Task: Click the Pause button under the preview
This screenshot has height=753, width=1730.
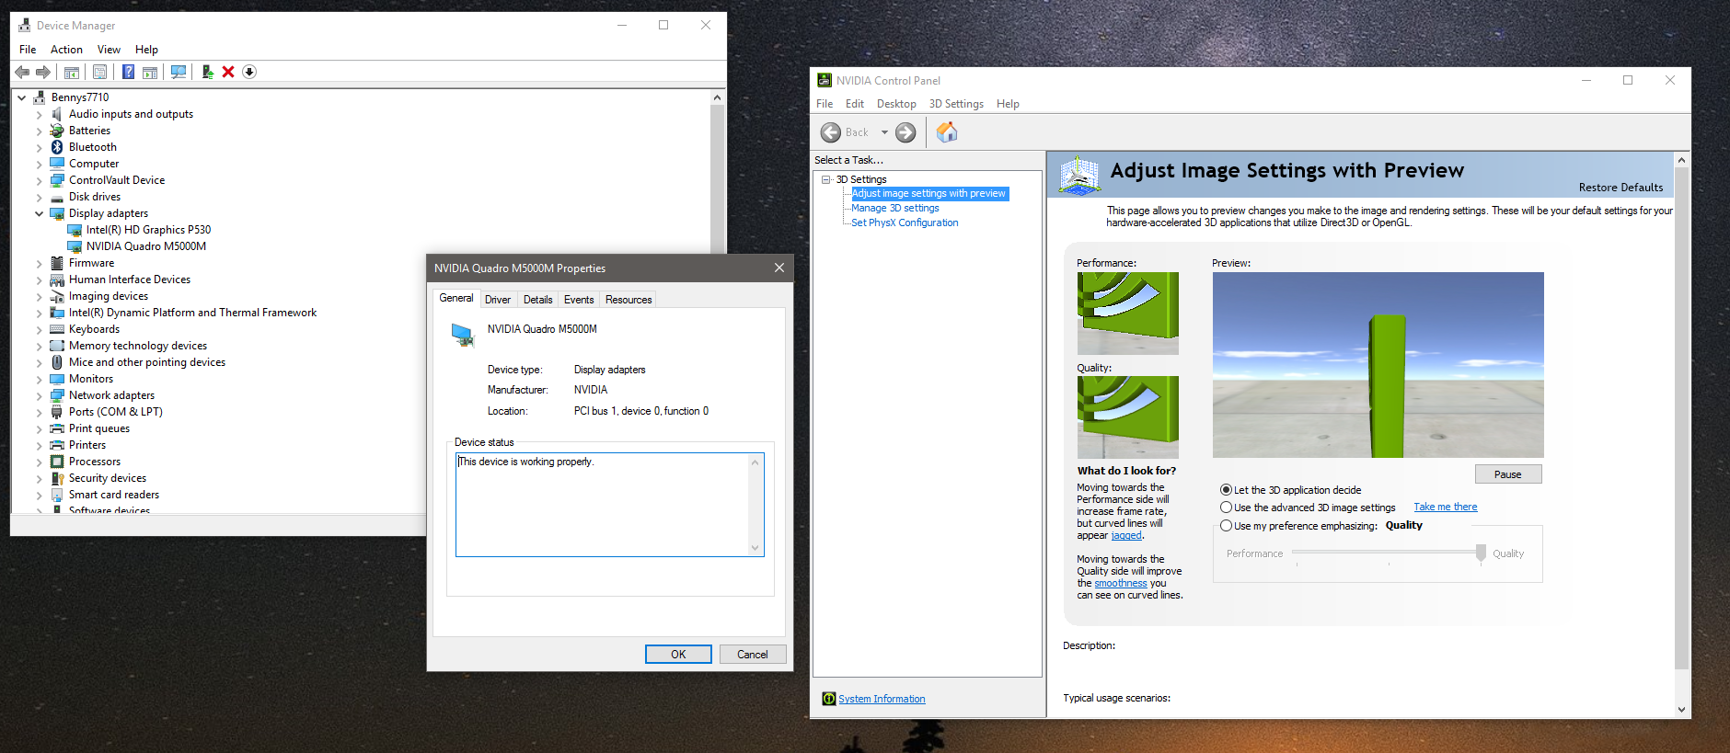Action: [1507, 474]
